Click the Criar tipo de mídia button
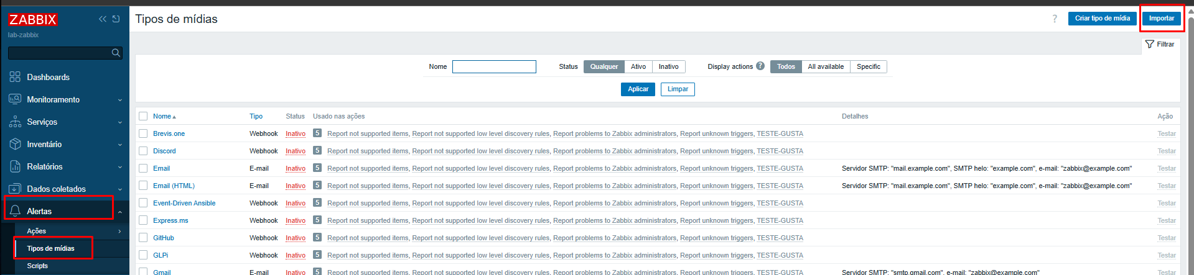 click(x=1102, y=19)
